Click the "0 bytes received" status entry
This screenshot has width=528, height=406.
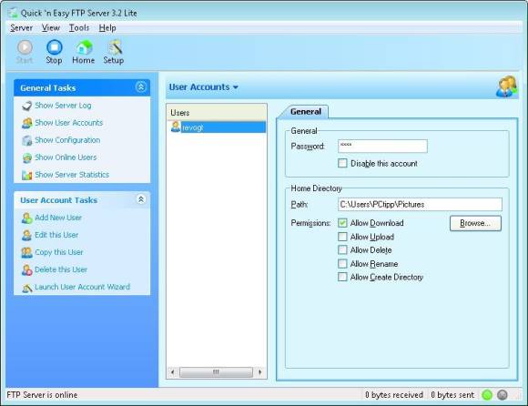click(394, 395)
